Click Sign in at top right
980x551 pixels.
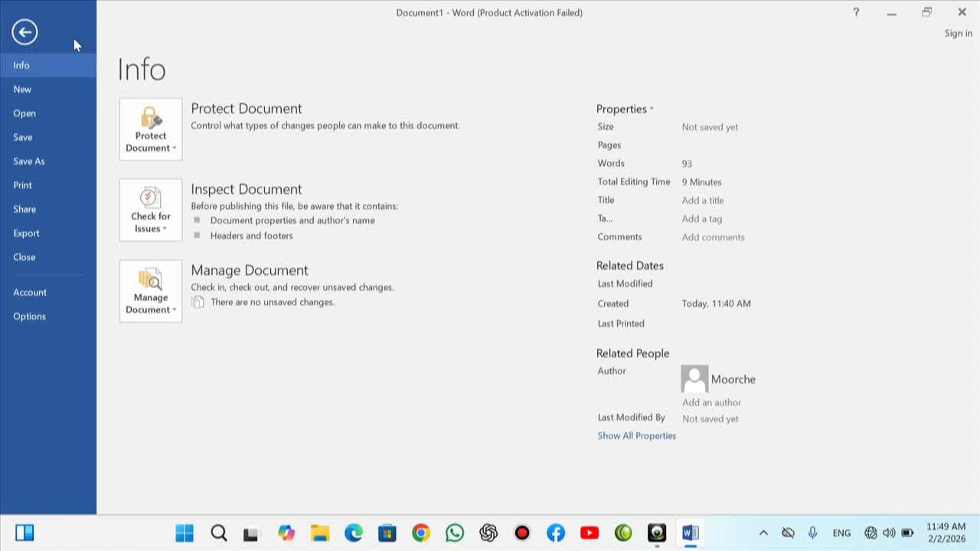tap(958, 33)
